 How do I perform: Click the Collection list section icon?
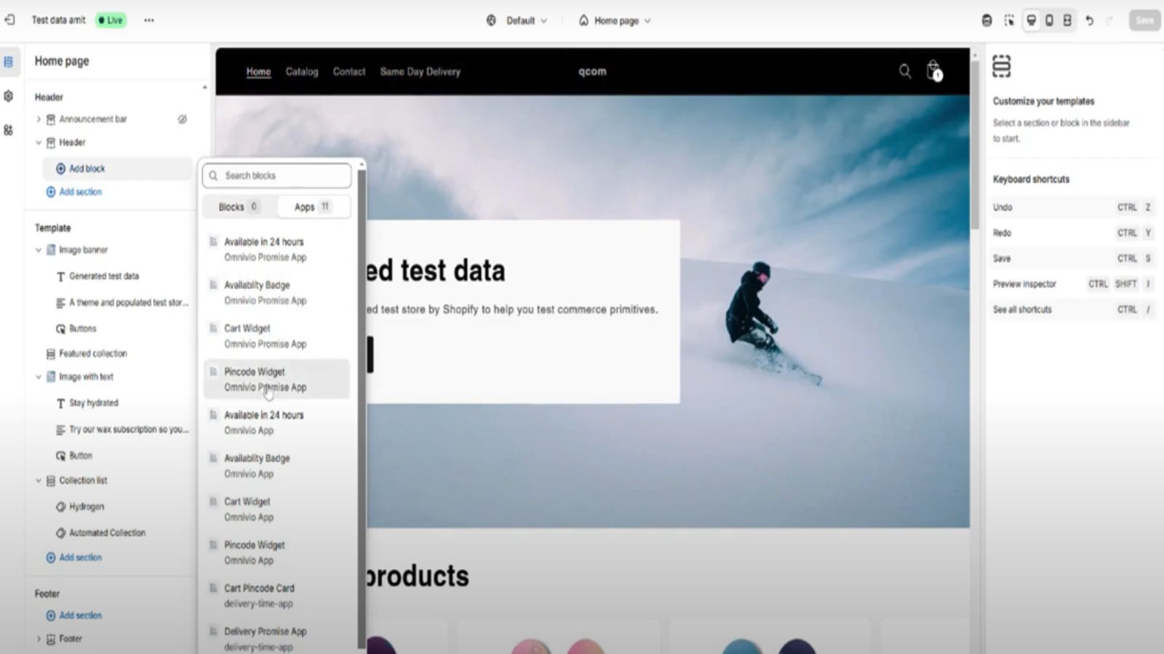tap(51, 481)
